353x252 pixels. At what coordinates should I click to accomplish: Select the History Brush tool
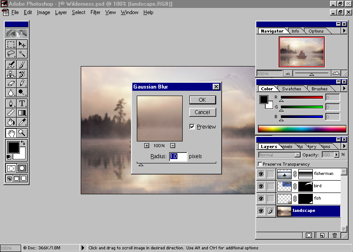coord(22,74)
